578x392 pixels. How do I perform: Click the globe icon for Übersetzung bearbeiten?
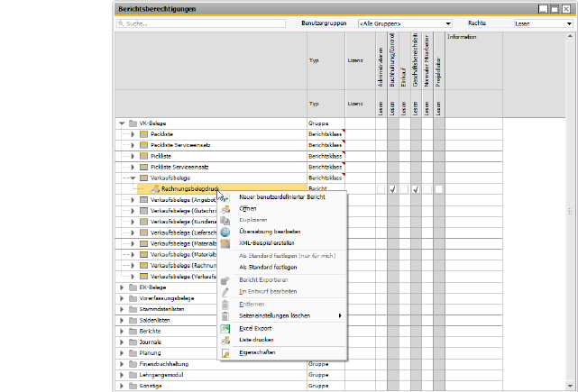pyautogui.click(x=225, y=232)
